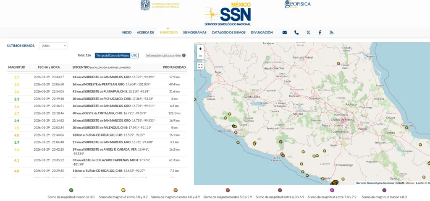430x201 pixels.
Task: Zoom out on the map
Action: tap(200, 56)
